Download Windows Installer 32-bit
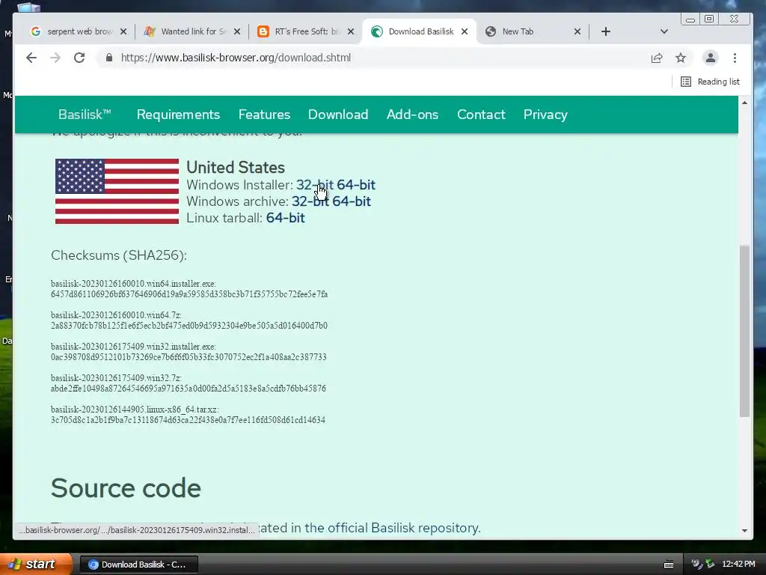Screen dimensions: 766x575 click(x=315, y=185)
